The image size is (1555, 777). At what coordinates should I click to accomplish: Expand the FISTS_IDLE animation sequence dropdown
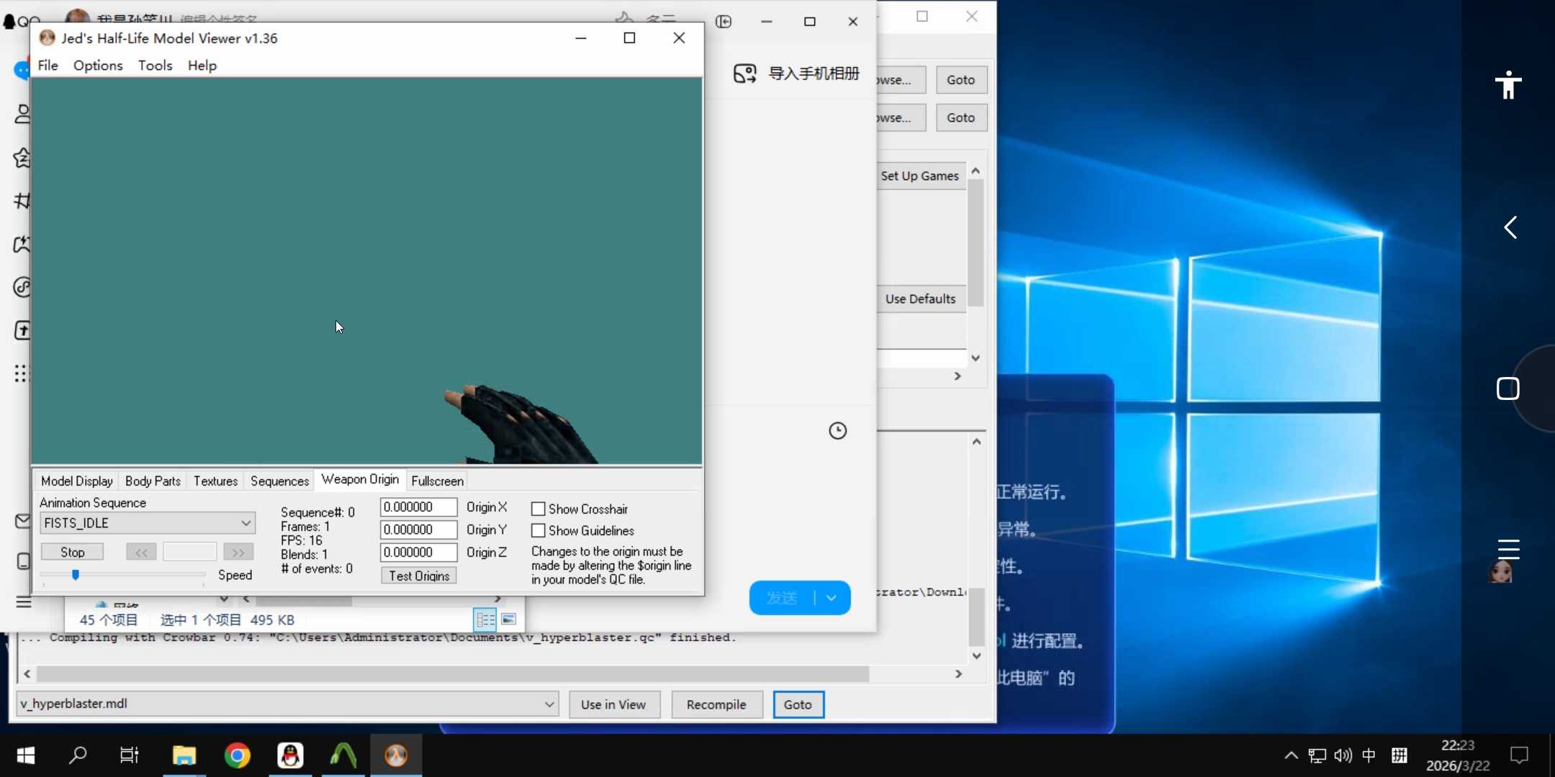point(245,523)
